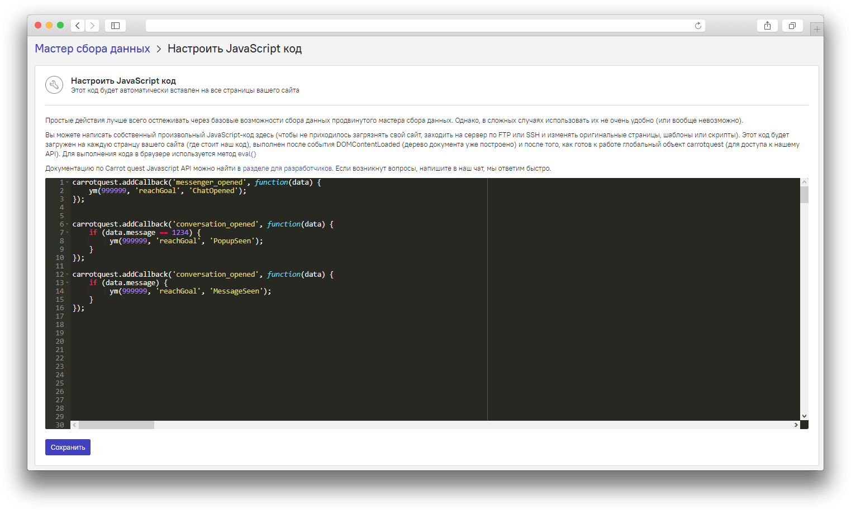Viewport: 851px width, 510px height.
Task: Click inside the browser address bar
Action: 425,25
